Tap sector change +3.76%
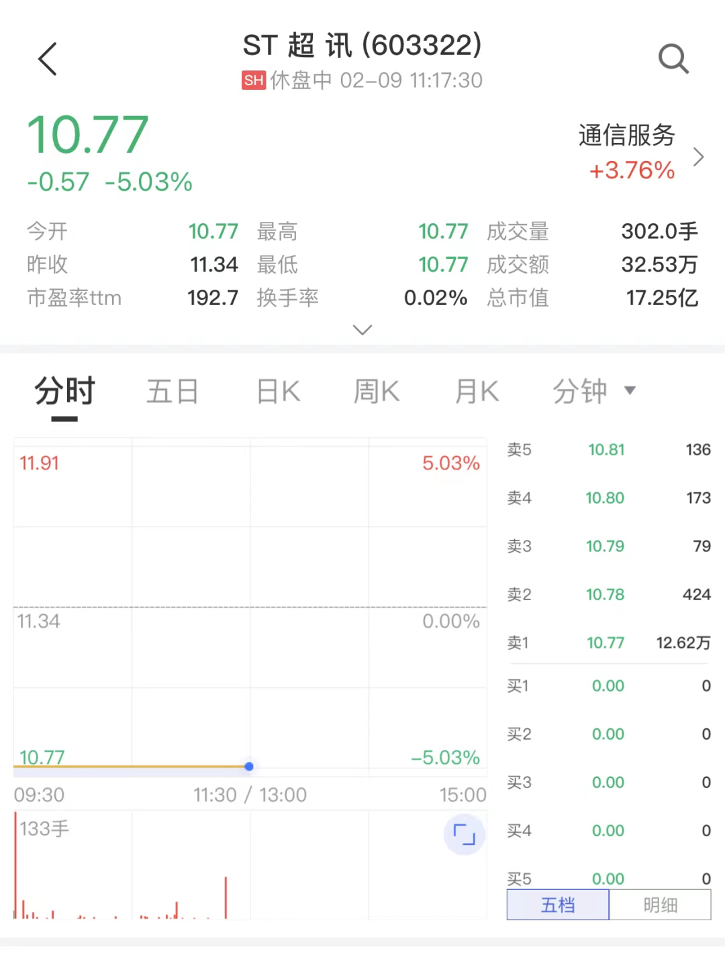 point(632,170)
